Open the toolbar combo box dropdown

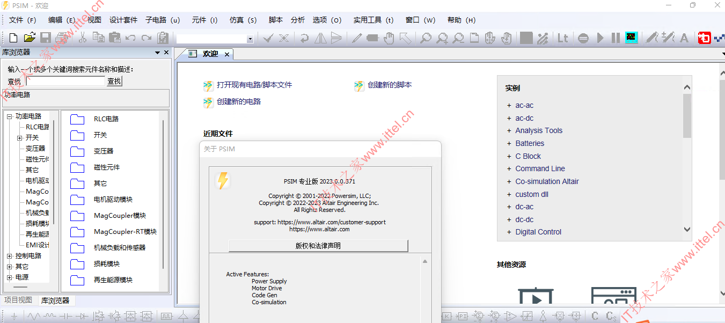point(250,39)
